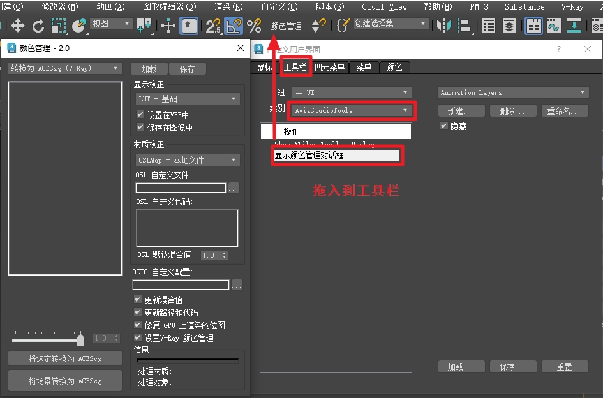This screenshot has width=603, height=398.
Task: Open Edit Named Selection Sets icon
Action: [343, 26]
